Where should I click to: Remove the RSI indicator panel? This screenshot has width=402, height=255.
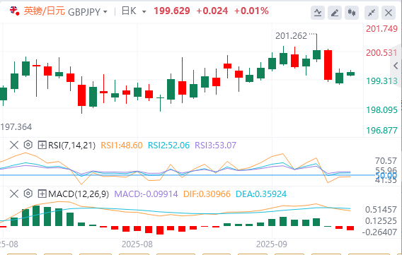tap(14, 145)
